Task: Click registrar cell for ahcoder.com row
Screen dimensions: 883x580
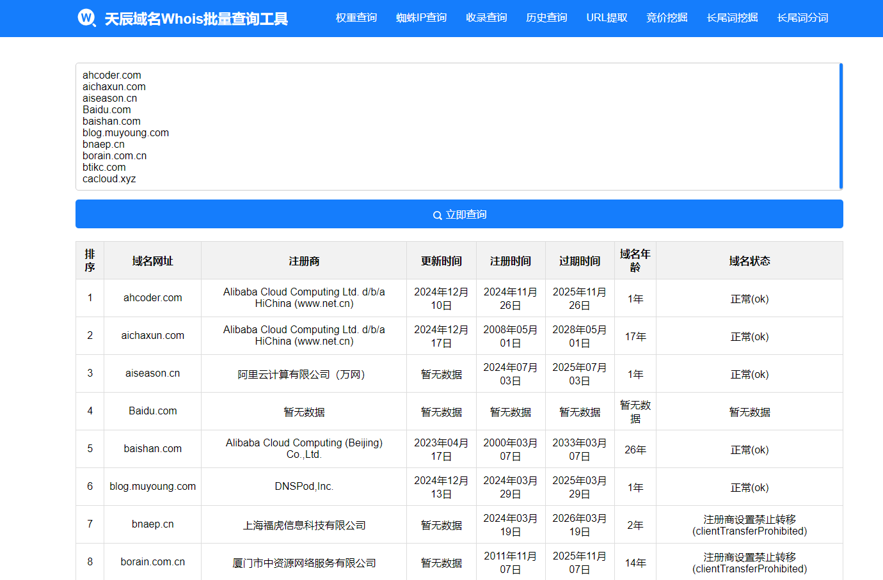Action: [x=304, y=298]
